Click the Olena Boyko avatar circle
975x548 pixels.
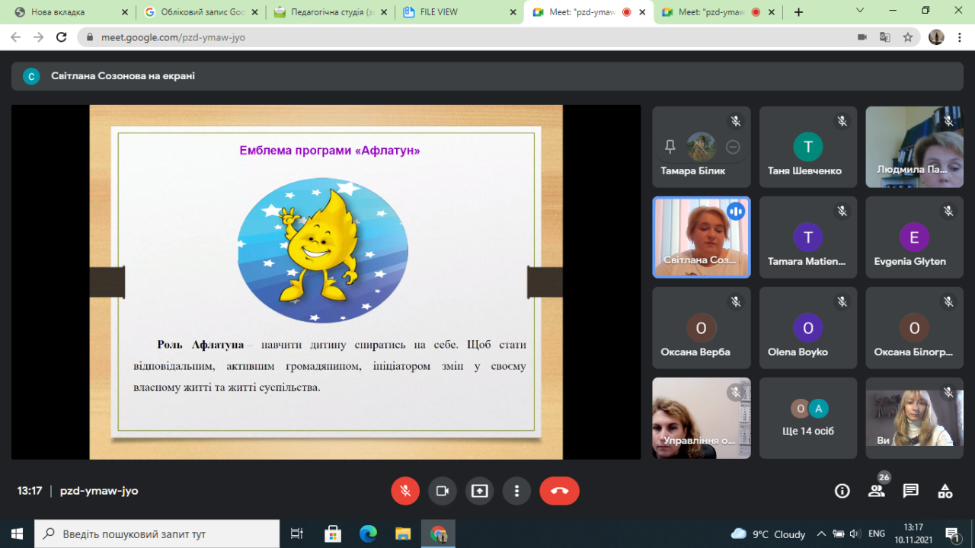coord(808,328)
